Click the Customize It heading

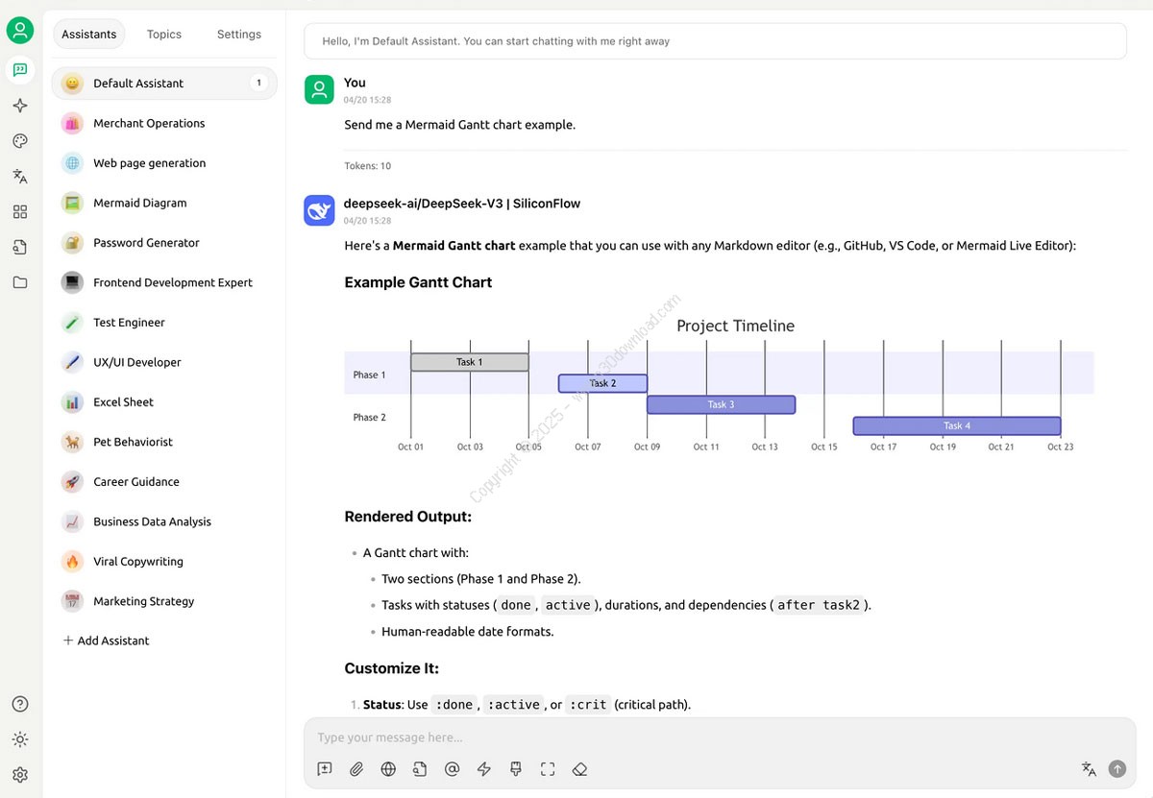[392, 668]
